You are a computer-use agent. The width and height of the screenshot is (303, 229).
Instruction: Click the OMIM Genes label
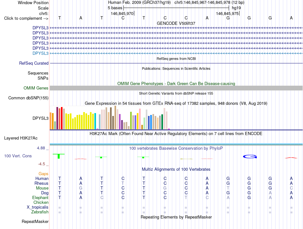[x=36, y=88]
